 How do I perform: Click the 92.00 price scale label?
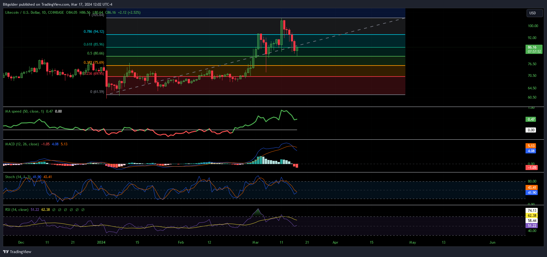(x=532, y=38)
